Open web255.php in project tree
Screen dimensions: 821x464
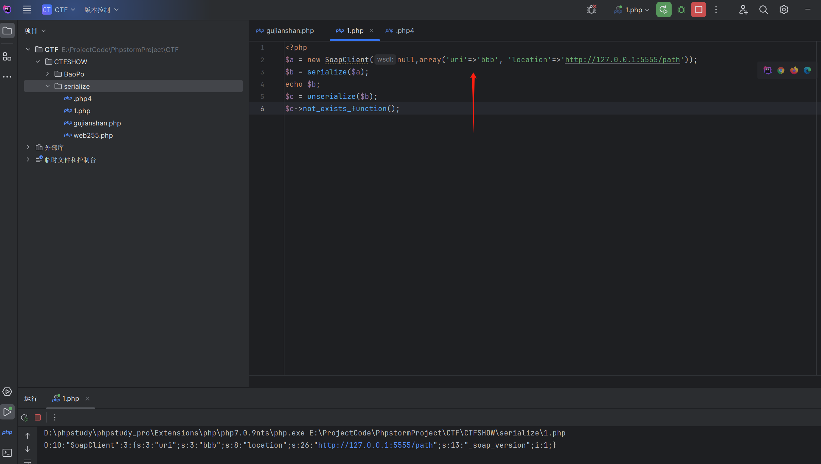coord(93,135)
